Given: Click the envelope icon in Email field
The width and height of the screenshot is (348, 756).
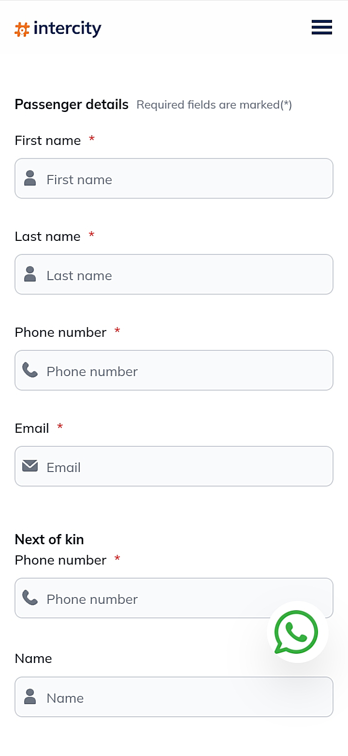Looking at the screenshot, I should (30, 466).
